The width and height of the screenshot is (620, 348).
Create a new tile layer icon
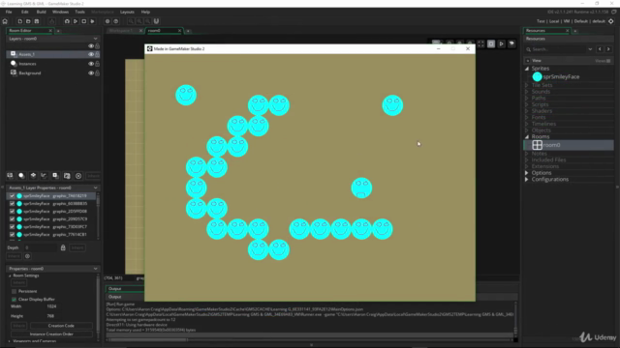click(x=33, y=176)
